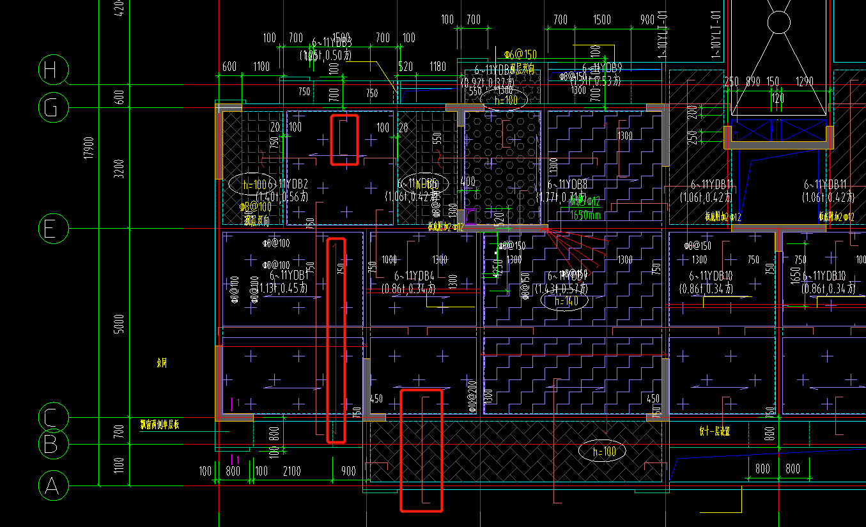Click the (1.13t,0.45方) weight text

pos(282,289)
